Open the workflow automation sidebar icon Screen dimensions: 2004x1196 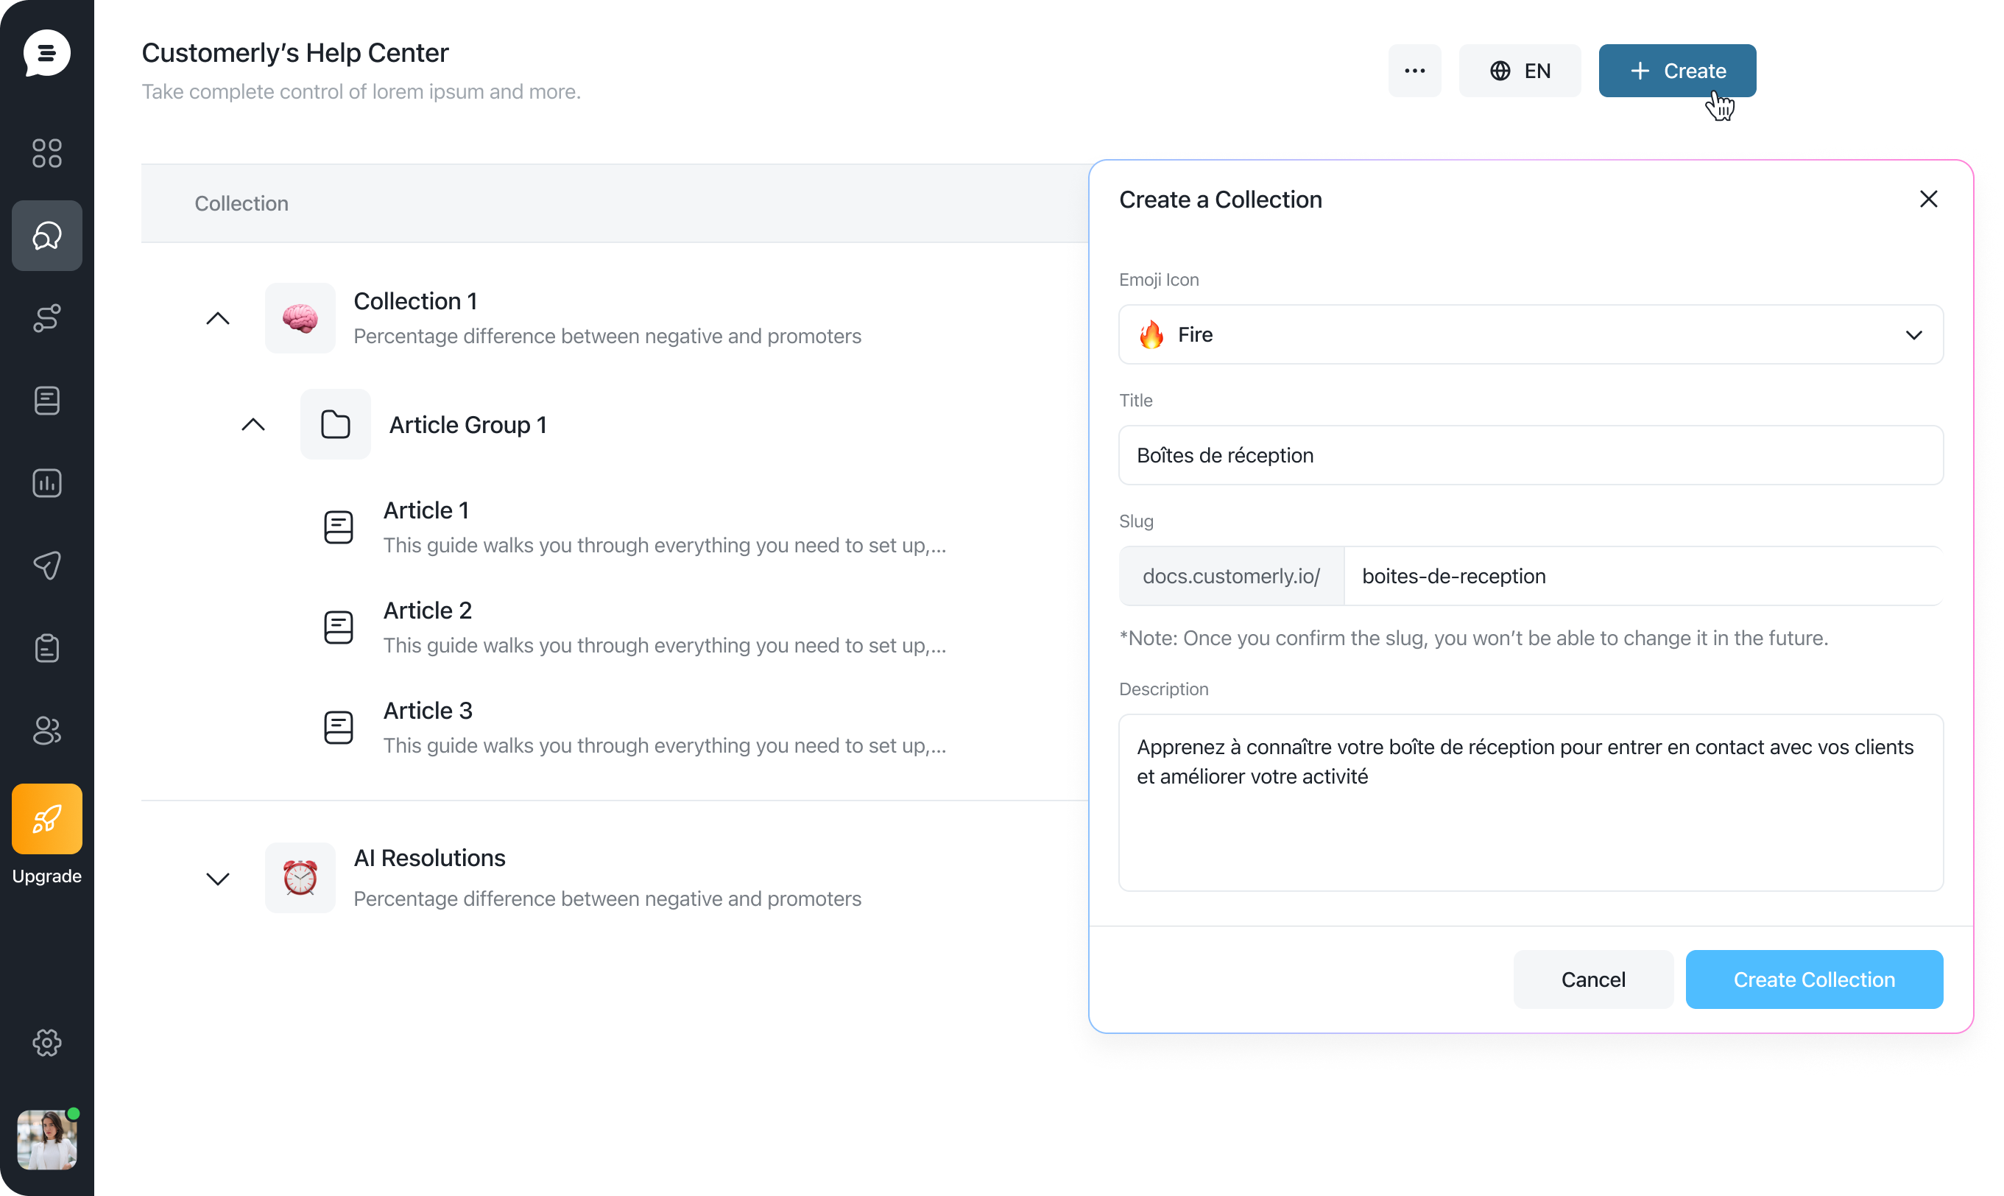[46, 317]
